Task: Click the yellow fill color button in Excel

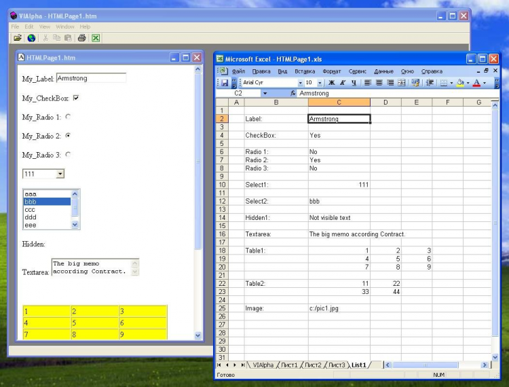Action: coord(459,83)
